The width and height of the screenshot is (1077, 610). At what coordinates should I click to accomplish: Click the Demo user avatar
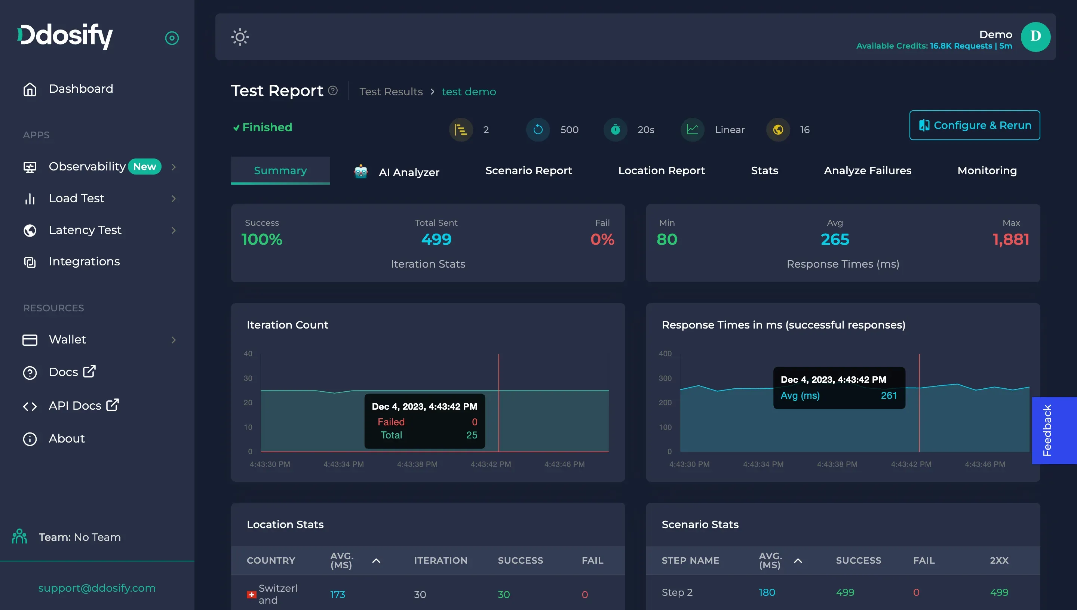(x=1035, y=37)
